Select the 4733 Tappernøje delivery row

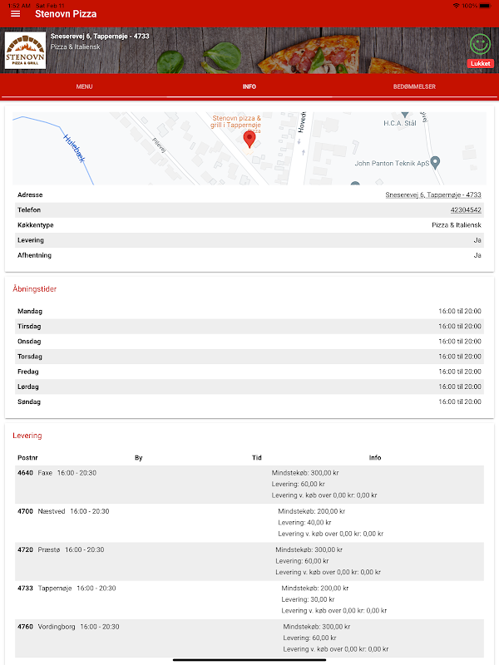pos(249,600)
